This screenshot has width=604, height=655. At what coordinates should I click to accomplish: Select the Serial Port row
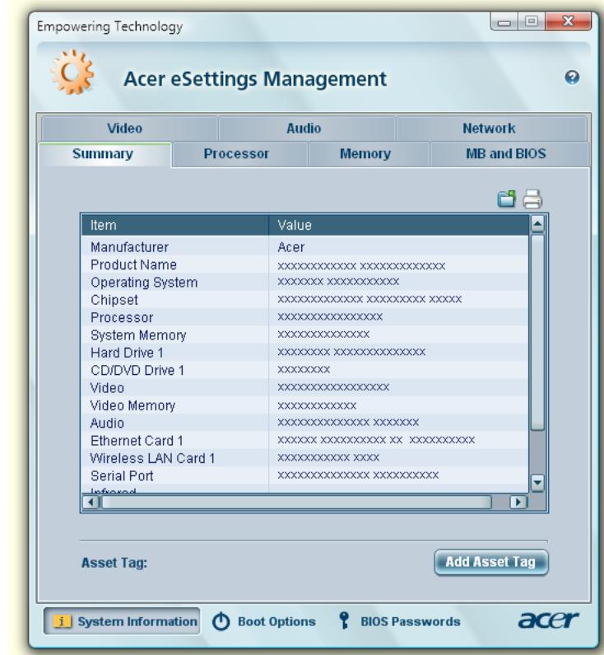tap(305, 475)
